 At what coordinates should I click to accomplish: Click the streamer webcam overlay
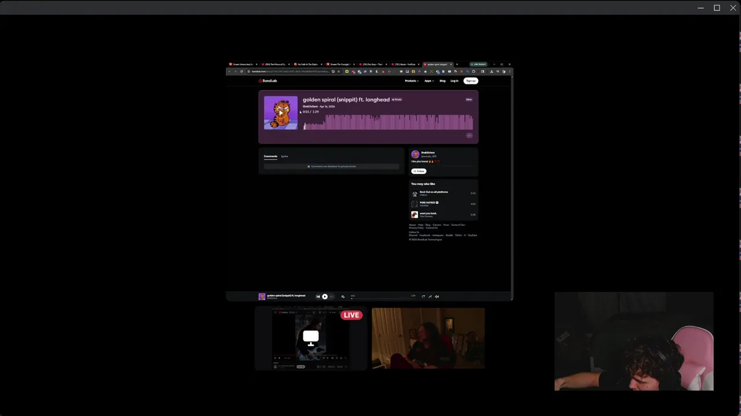pyautogui.click(x=634, y=341)
